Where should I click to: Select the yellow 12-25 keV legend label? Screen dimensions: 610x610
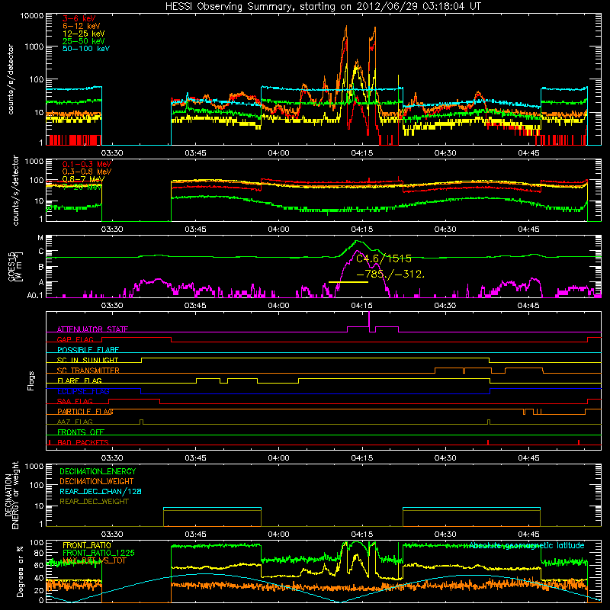(x=83, y=34)
